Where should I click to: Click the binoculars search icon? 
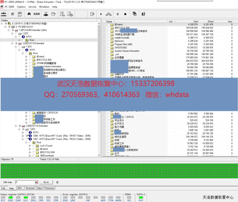click(x=29, y=14)
